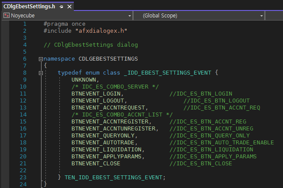
Task: Click on '#pragma once' text
Action: click(65, 24)
